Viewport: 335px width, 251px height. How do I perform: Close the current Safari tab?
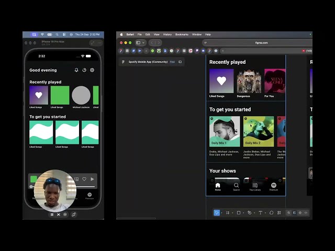pos(222,51)
